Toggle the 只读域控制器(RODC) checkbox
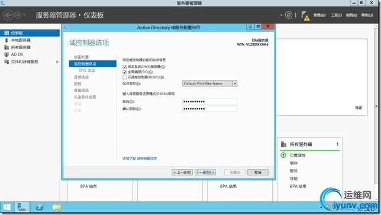 [x=125, y=77]
